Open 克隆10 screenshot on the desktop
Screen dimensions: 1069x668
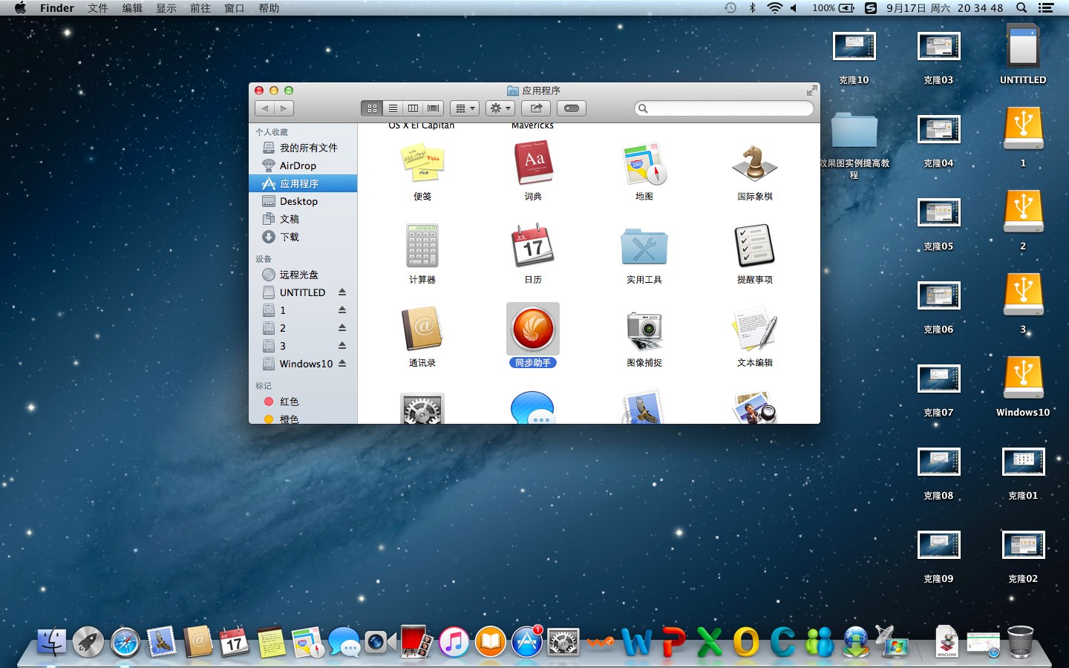point(854,46)
